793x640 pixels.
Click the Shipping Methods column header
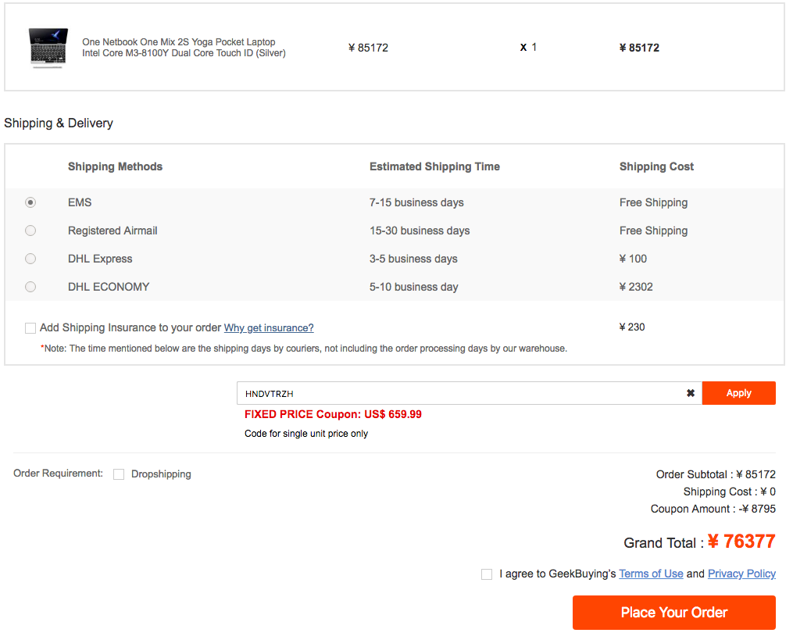[x=115, y=166]
